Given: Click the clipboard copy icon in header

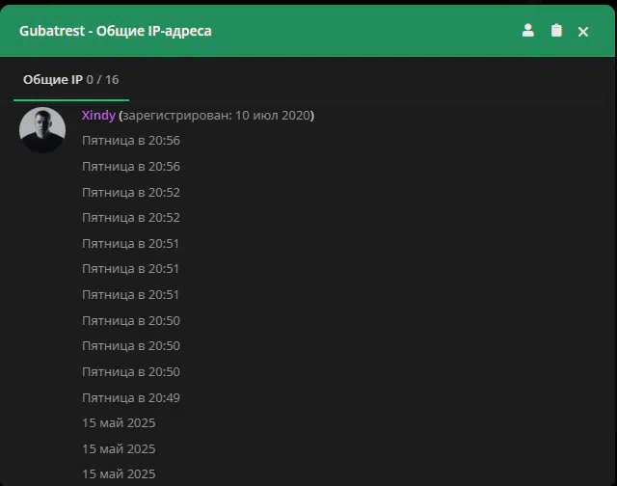Looking at the screenshot, I should click(556, 30).
